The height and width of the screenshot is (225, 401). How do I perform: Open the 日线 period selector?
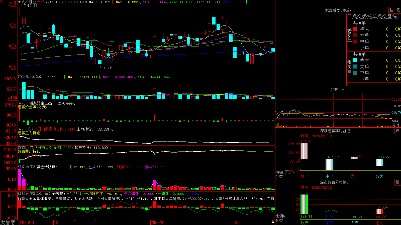tap(41, 2)
